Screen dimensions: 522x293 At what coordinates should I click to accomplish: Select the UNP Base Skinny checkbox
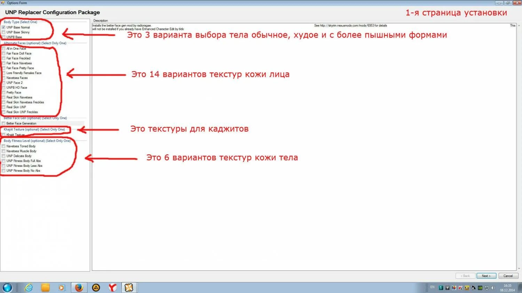coord(3,32)
